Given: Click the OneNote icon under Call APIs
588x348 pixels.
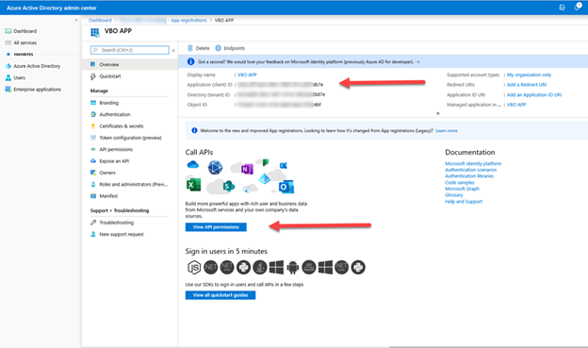Looking at the screenshot, I should coord(246,170).
